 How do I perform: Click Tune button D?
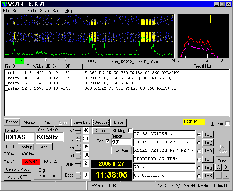[x=226, y=175]
